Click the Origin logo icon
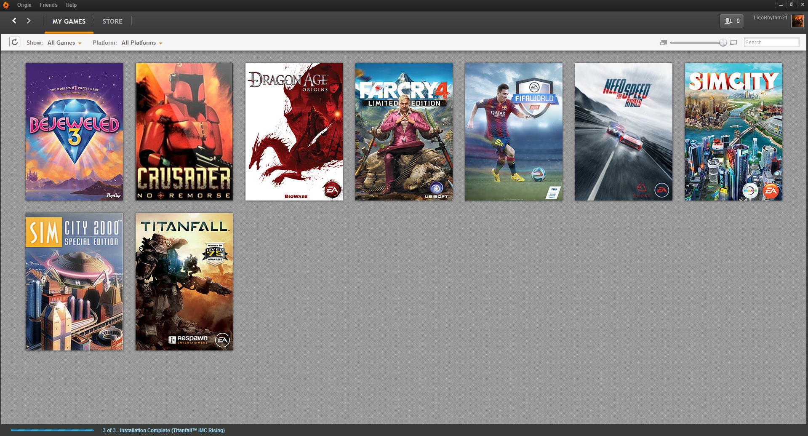This screenshot has height=436, width=808. pyautogui.click(x=6, y=5)
